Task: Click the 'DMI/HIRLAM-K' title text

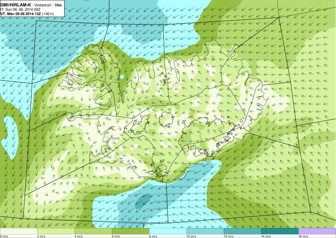Action: tap(16, 5)
